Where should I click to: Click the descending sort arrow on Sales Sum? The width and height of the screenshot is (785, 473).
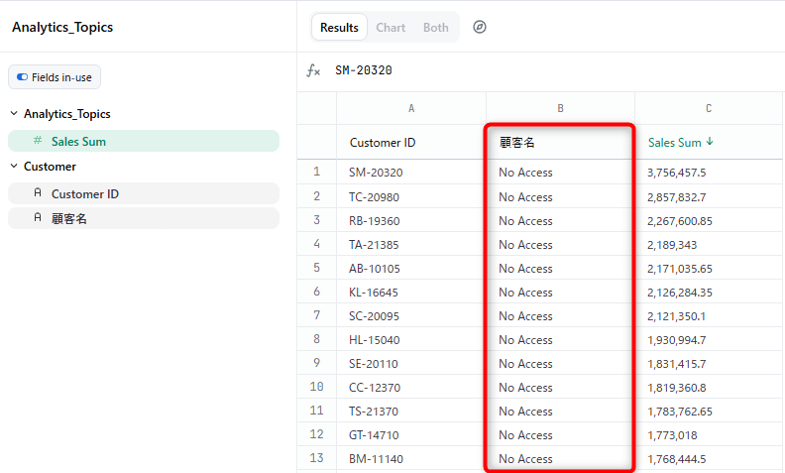pos(710,142)
